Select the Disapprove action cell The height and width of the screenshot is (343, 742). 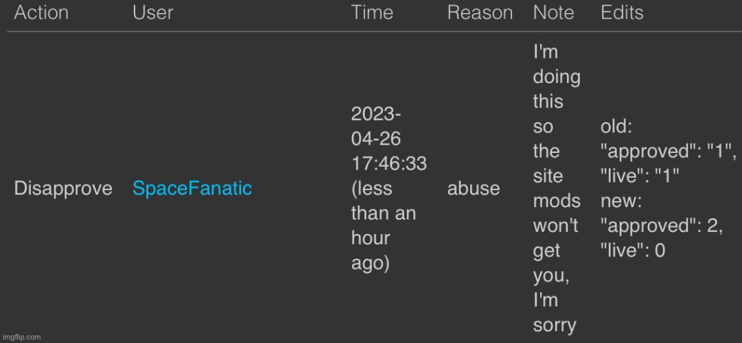tap(63, 188)
